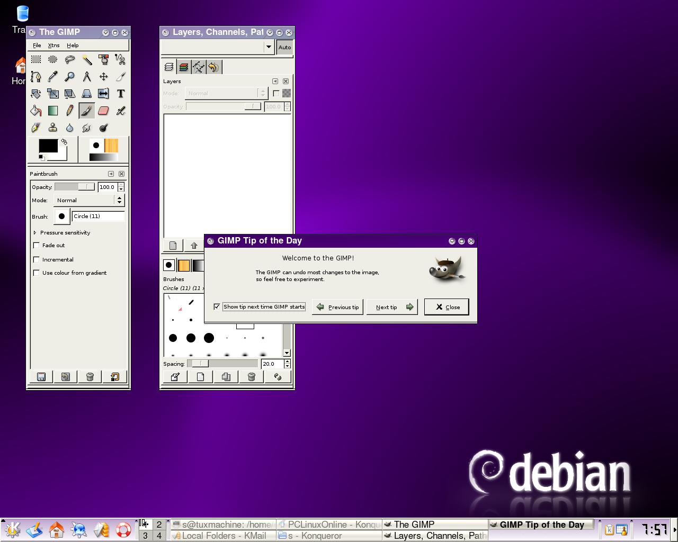678x542 pixels.
Task: Click the Next tip button
Action: coord(392,307)
